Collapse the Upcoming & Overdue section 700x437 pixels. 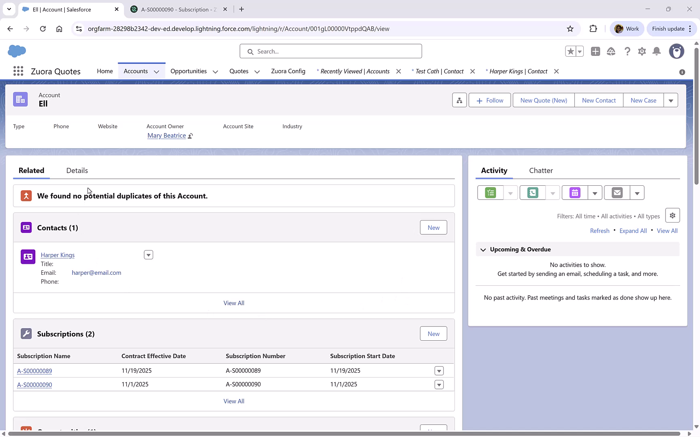pos(483,249)
